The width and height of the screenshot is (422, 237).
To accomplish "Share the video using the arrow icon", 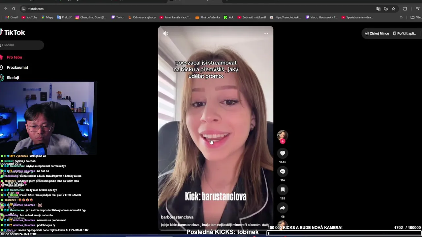I will (x=283, y=208).
